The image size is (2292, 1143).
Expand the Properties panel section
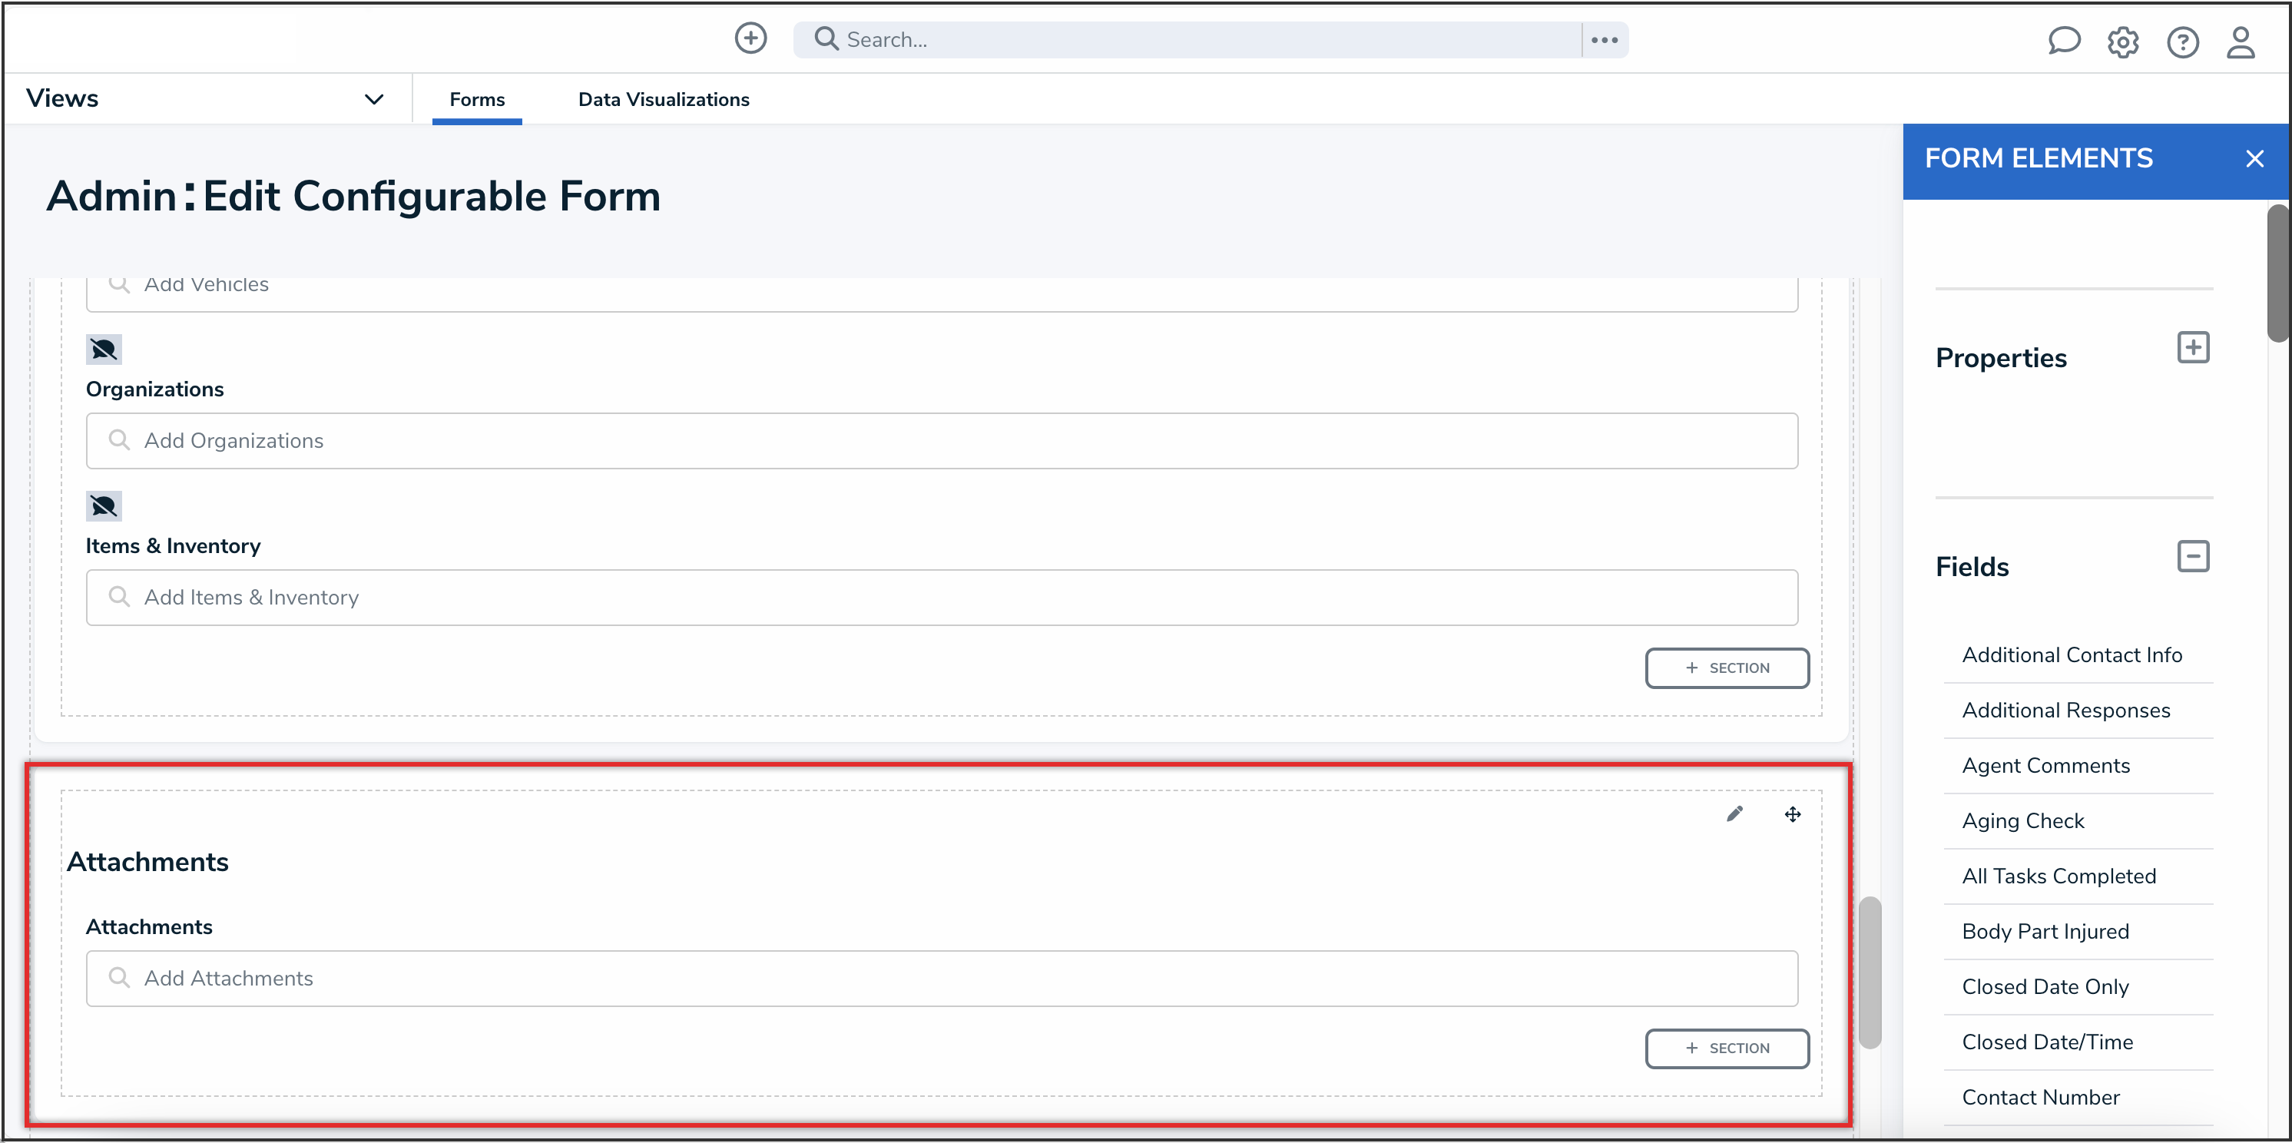click(2192, 348)
